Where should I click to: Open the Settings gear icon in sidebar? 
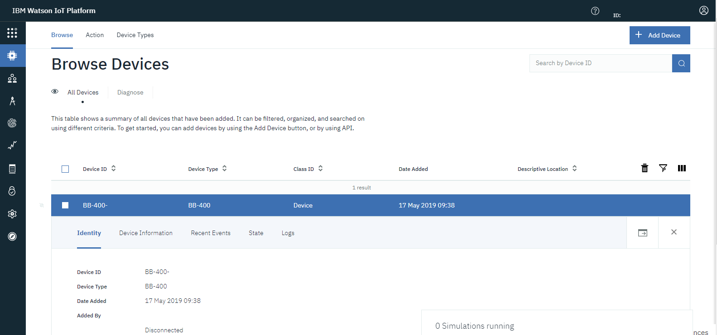coord(12,214)
